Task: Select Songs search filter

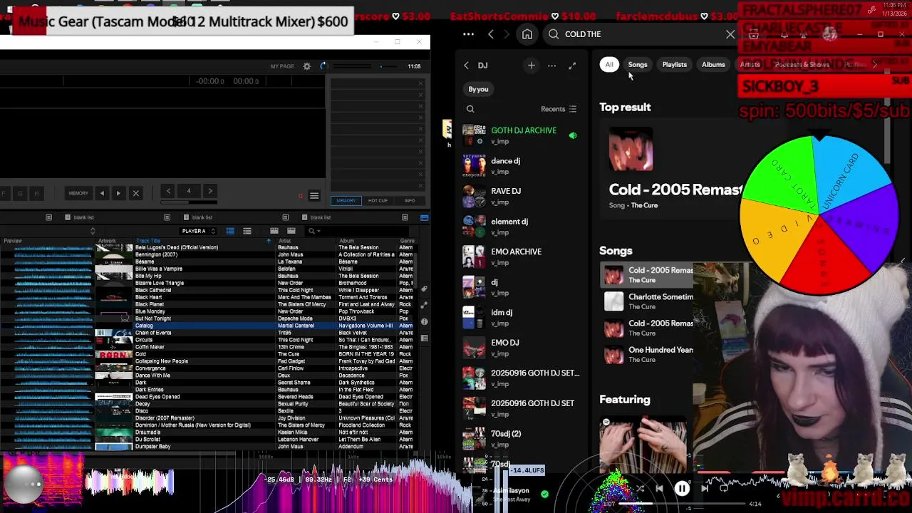Action: [638, 65]
